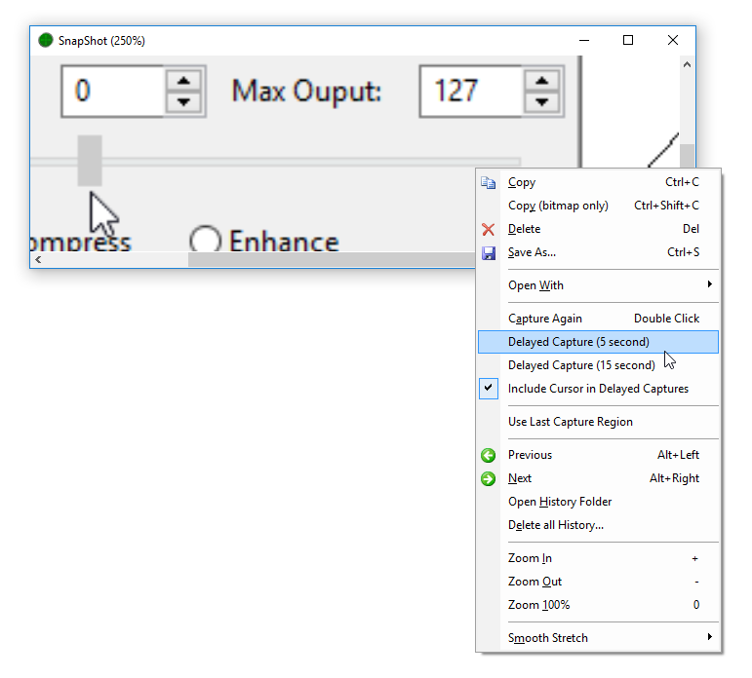The height and width of the screenshot is (678, 752).
Task: Close the SnapShot window
Action: click(x=673, y=40)
